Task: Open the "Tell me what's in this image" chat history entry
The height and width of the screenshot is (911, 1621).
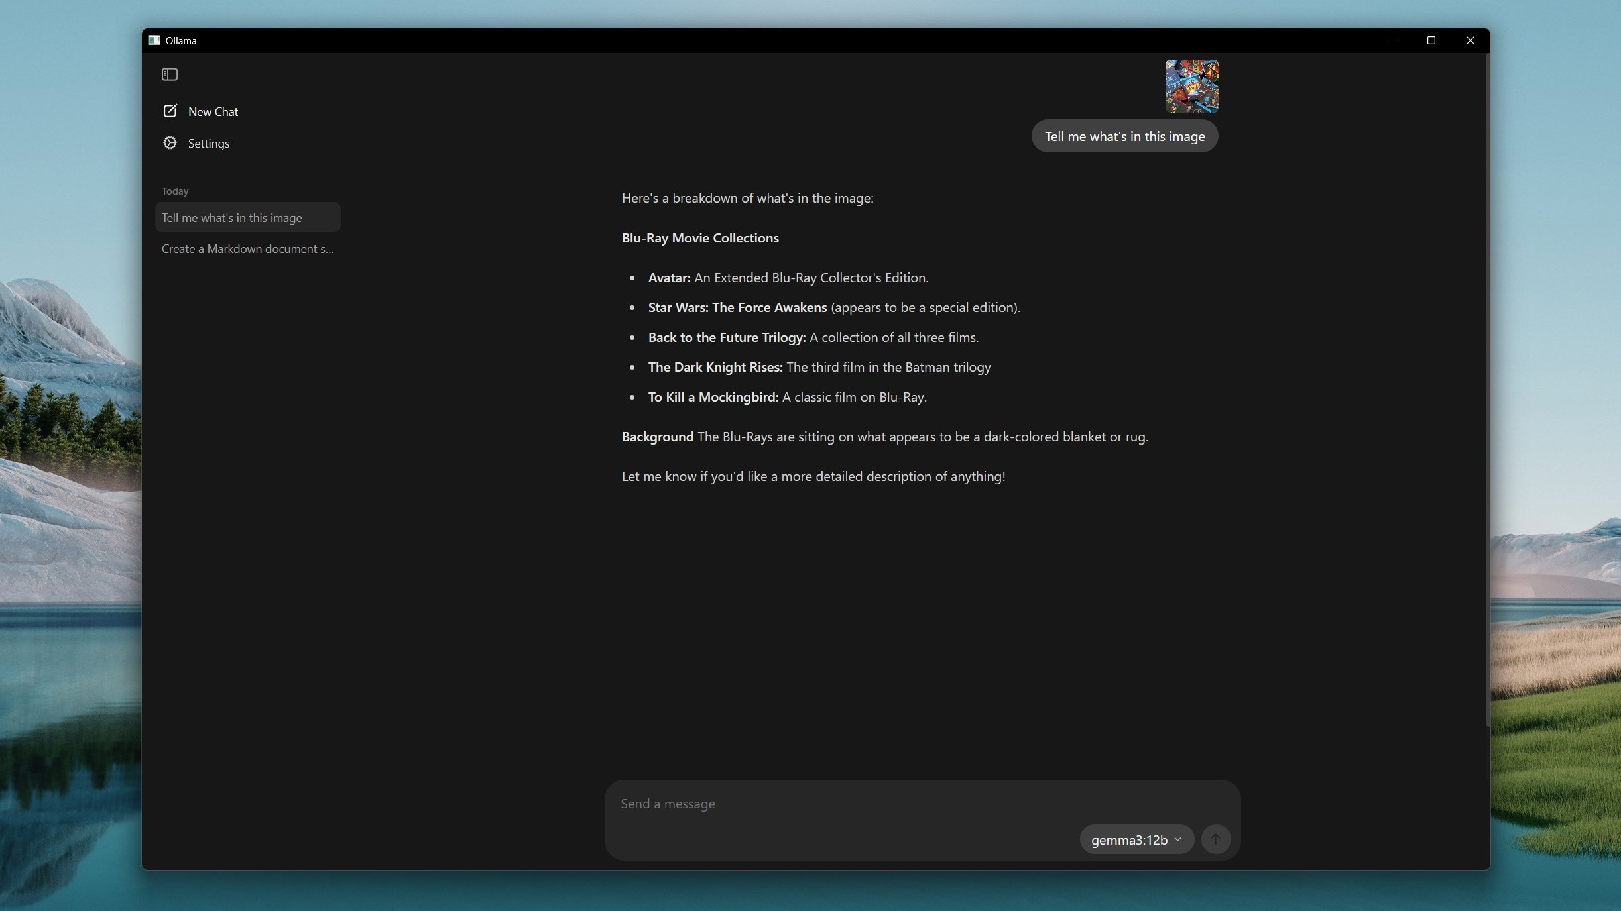Action: click(248, 217)
